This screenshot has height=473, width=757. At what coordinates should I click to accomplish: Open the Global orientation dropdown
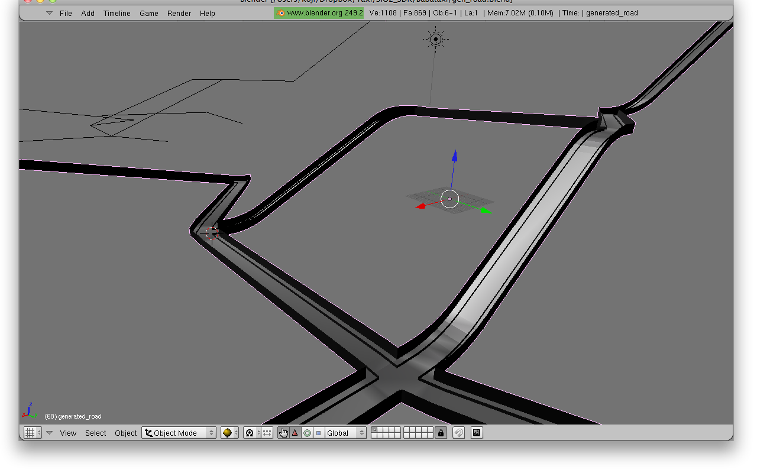pyautogui.click(x=345, y=433)
